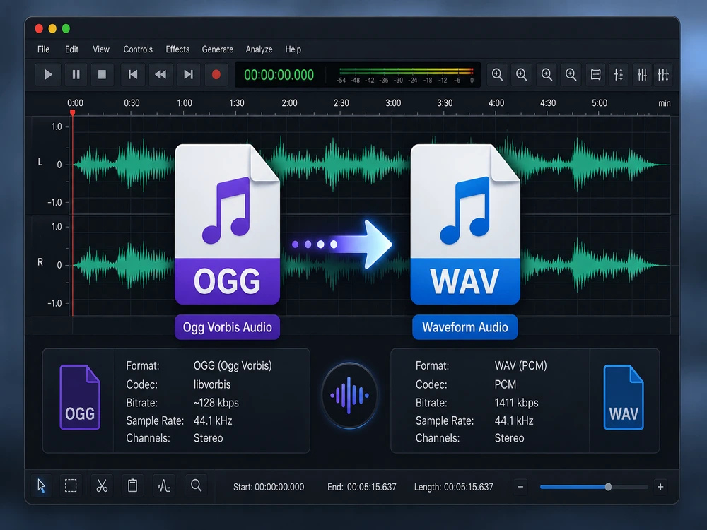Click the dB level meter bar
707x530 pixels.
coord(407,71)
